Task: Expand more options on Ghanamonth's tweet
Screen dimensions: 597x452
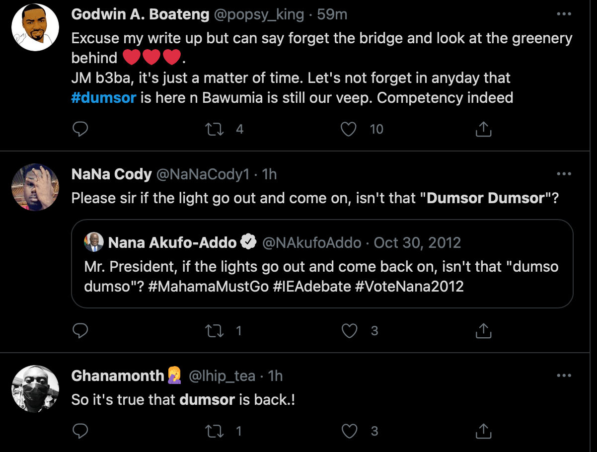Action: point(564,376)
